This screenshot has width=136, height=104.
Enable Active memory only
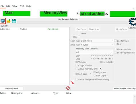coord(77,69)
